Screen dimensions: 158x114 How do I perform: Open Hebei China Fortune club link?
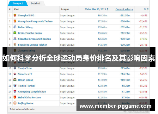coord(29,98)
